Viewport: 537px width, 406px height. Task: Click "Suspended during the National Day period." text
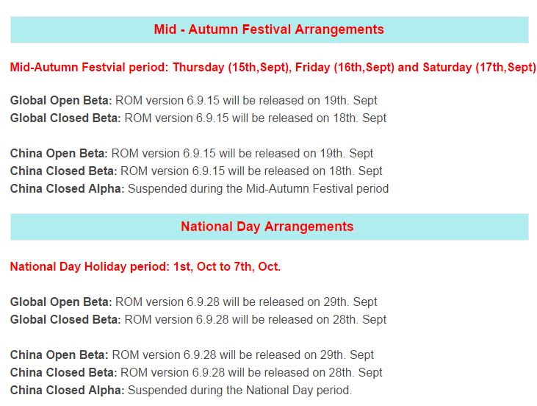click(x=240, y=391)
